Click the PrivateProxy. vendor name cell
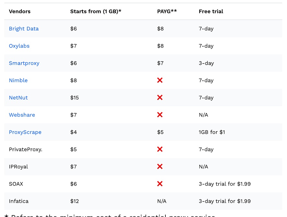This screenshot has width=287, height=217. click(26, 149)
